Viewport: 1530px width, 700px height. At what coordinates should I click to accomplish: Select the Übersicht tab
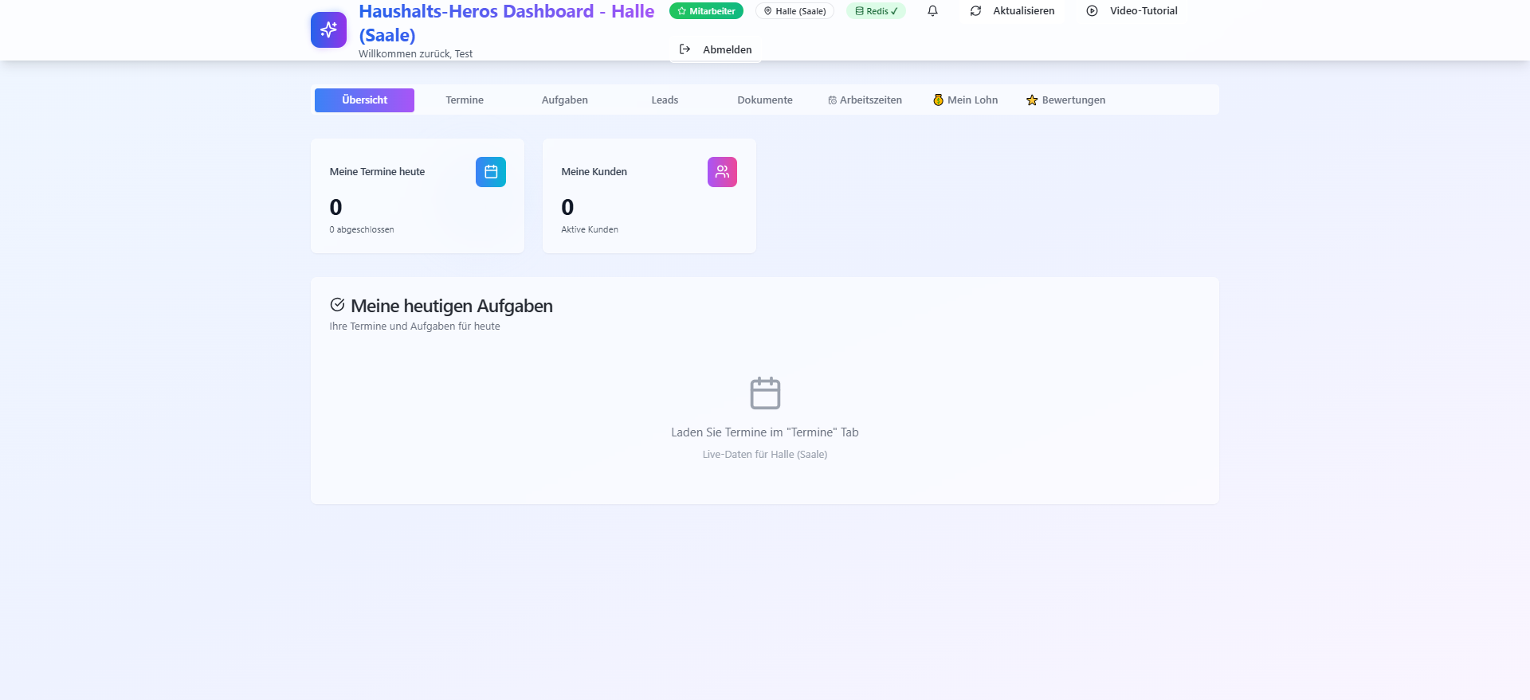point(364,100)
